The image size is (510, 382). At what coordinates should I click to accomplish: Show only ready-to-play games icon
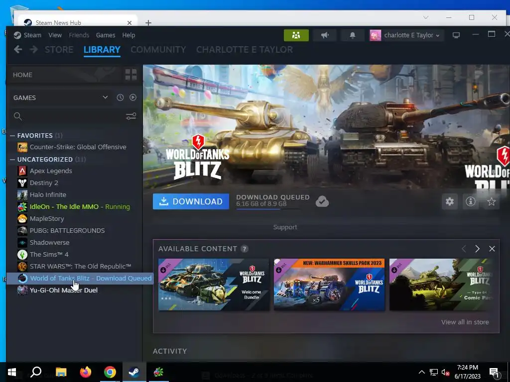(x=132, y=97)
